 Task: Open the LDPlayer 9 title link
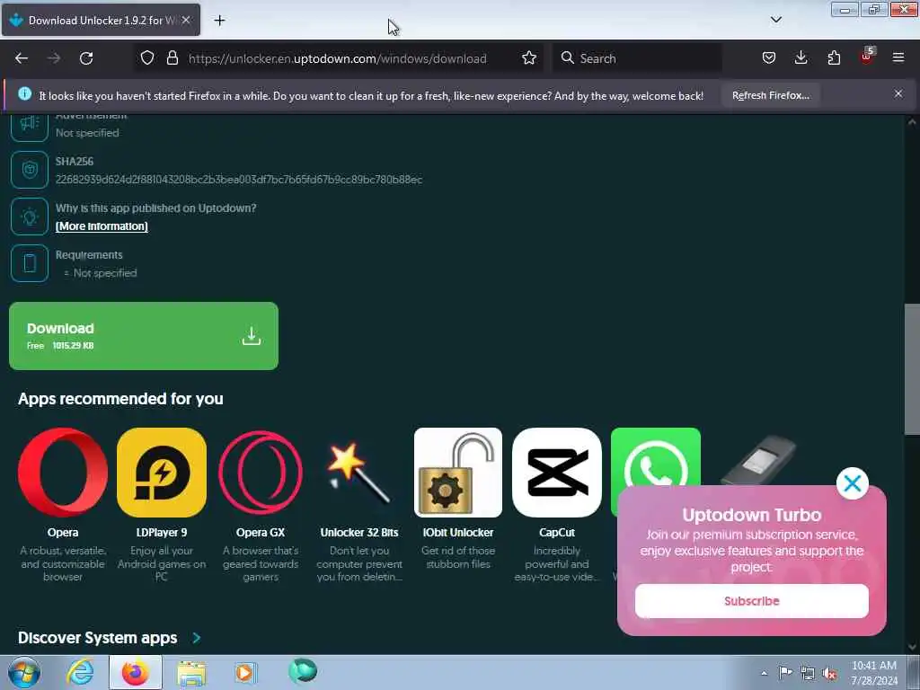(x=162, y=532)
